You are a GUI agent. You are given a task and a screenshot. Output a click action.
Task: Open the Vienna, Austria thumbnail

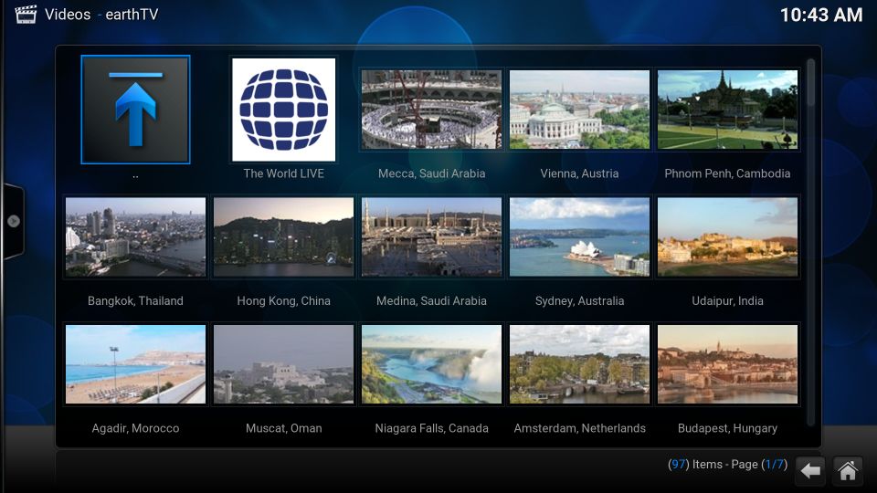(579, 110)
